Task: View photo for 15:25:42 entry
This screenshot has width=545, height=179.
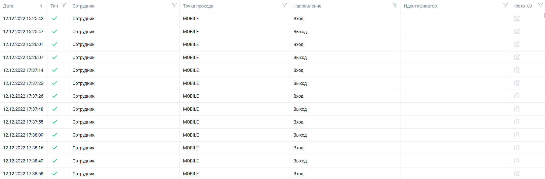Action: (x=517, y=18)
